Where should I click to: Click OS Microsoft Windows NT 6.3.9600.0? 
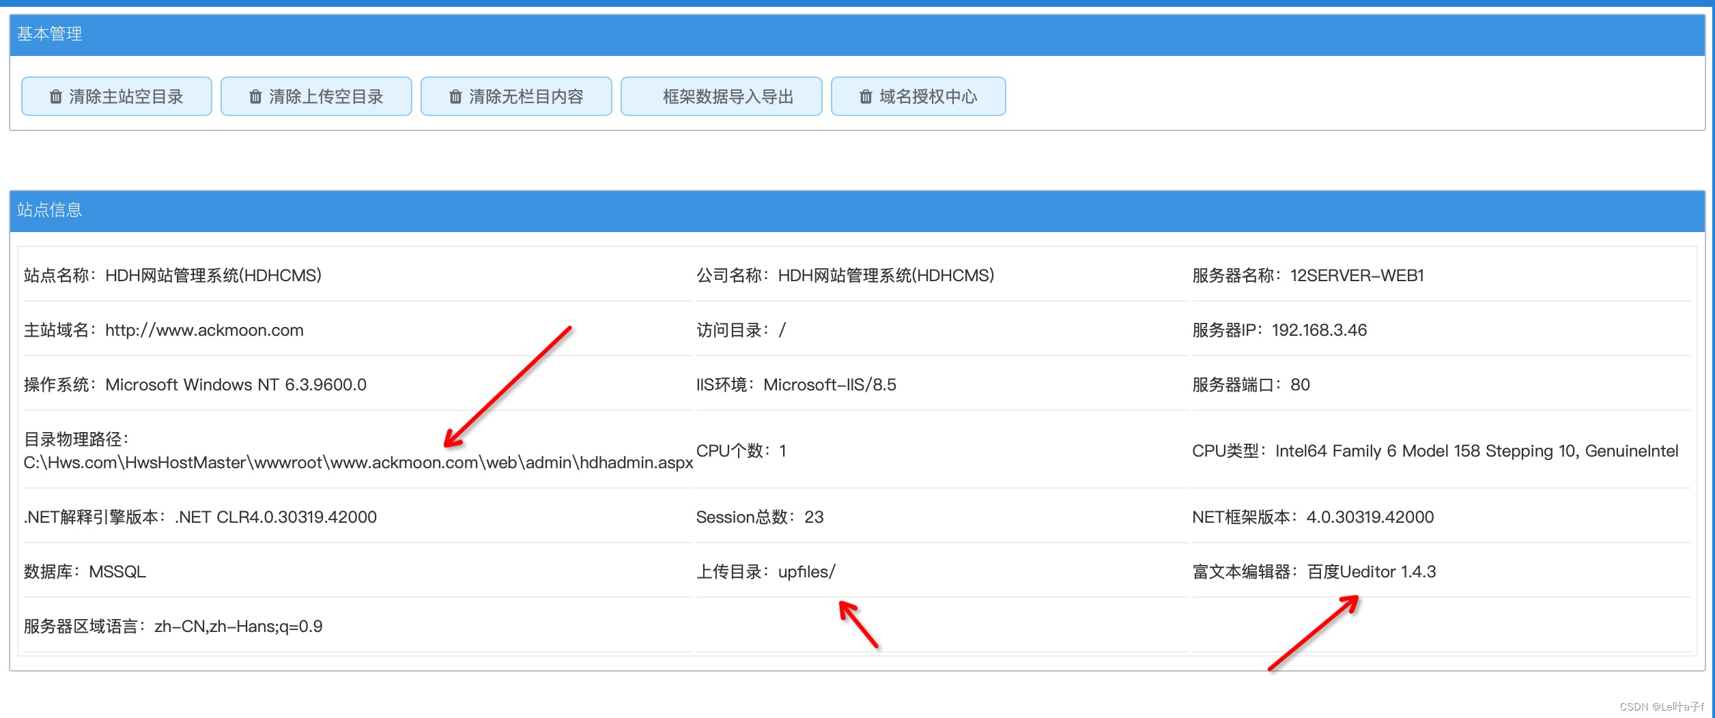click(236, 385)
